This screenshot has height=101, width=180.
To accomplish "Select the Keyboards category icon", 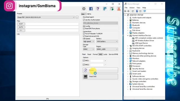I will tap(130, 51).
